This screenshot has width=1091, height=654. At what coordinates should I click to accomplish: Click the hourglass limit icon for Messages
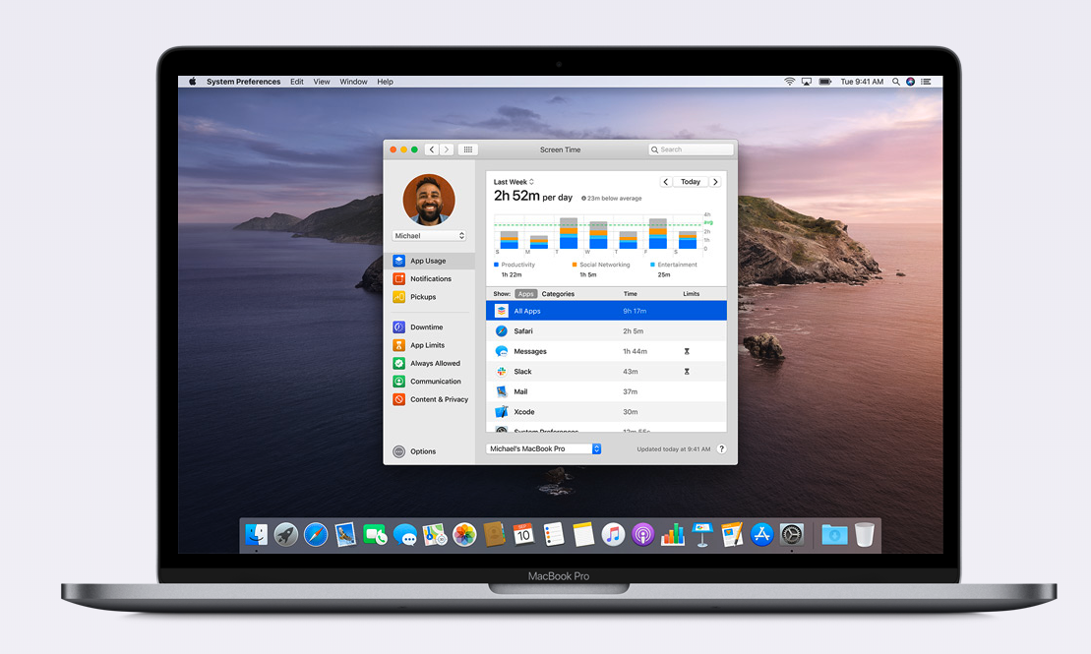pos(687,351)
